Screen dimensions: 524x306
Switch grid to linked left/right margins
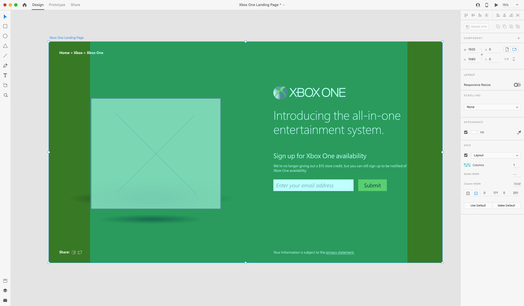pos(468,193)
